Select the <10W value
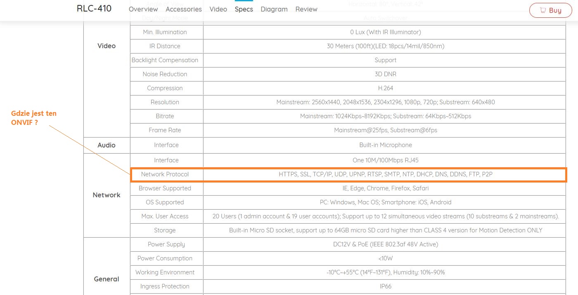This screenshot has height=295, width=578. point(386,258)
